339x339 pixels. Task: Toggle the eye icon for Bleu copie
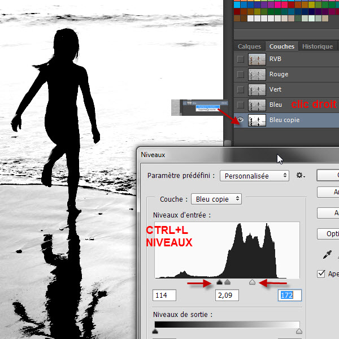point(241,120)
